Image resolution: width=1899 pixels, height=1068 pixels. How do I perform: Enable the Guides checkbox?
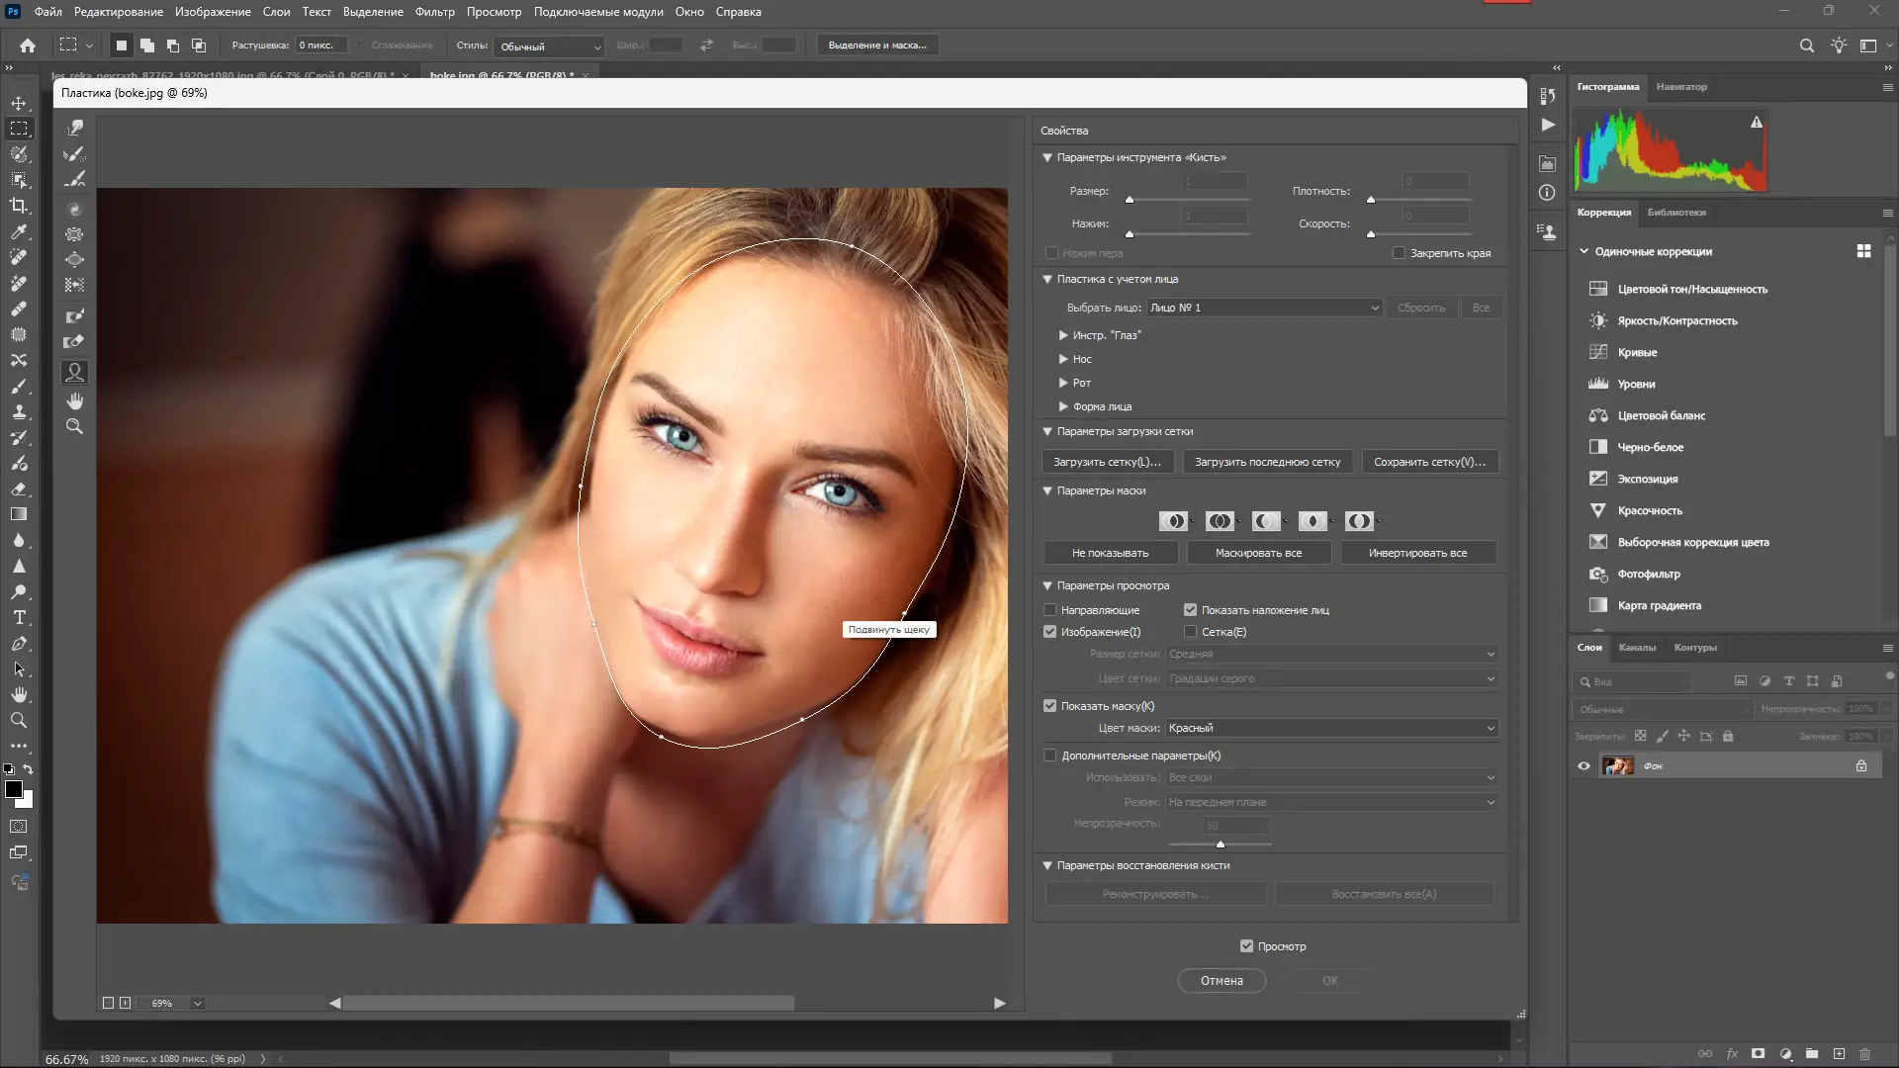point(1050,610)
